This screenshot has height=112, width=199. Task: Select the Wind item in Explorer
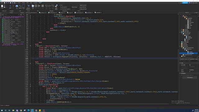tap(190, 24)
